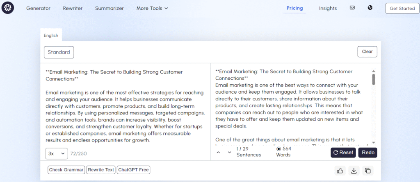Switch to the English tab
This screenshot has width=420, height=182.
click(x=51, y=35)
